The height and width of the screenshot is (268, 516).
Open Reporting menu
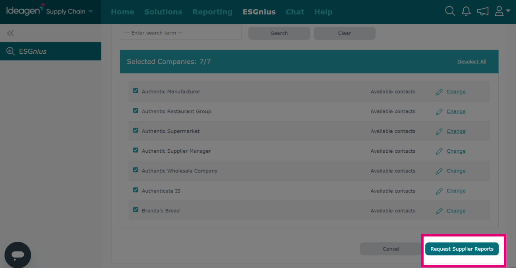click(x=212, y=12)
